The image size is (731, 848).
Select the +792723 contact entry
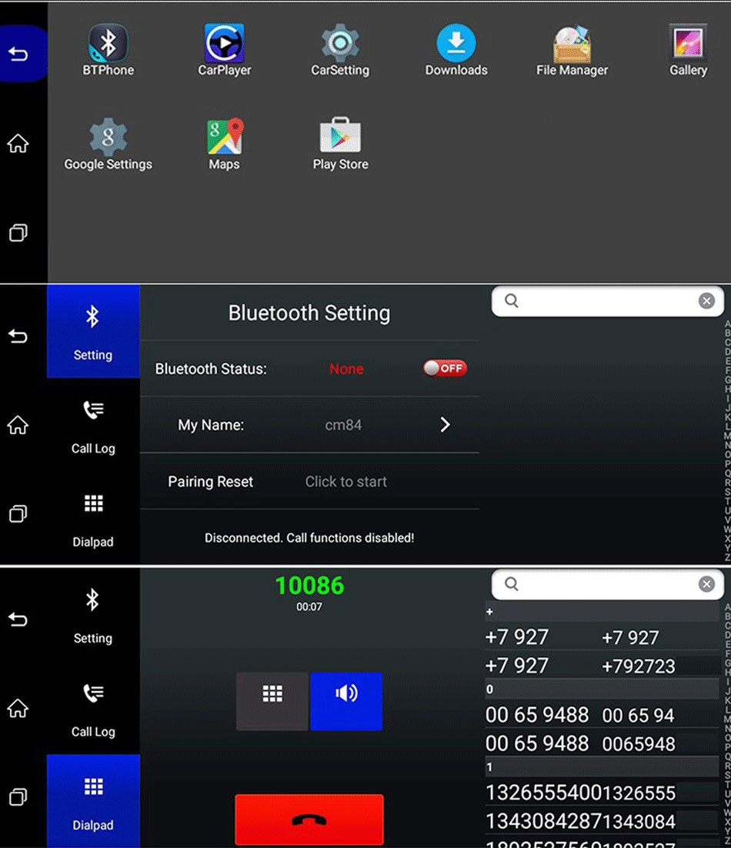[639, 666]
